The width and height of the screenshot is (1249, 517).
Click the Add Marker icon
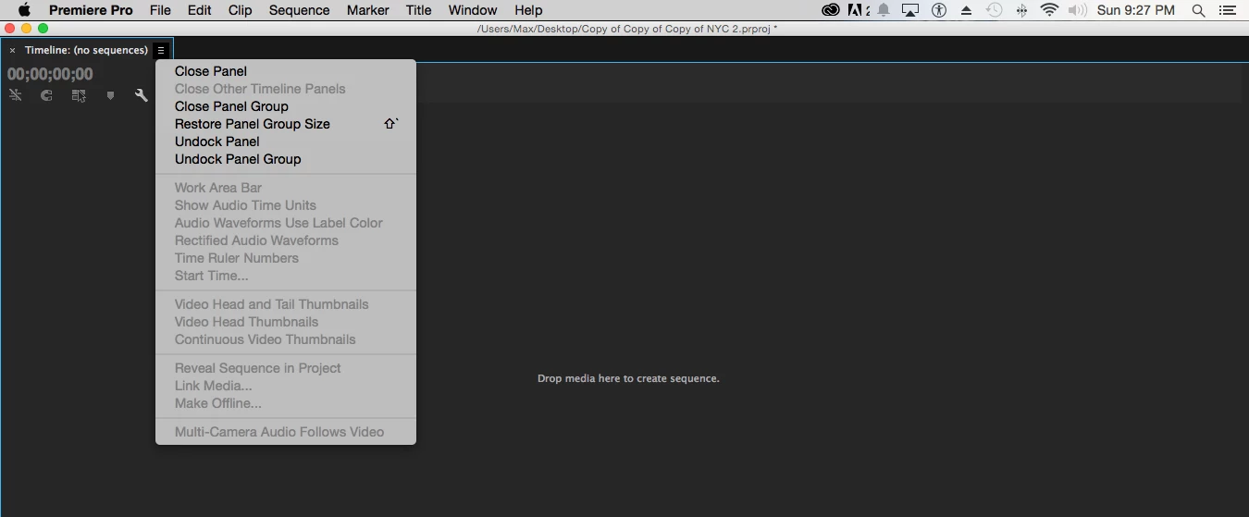click(110, 95)
